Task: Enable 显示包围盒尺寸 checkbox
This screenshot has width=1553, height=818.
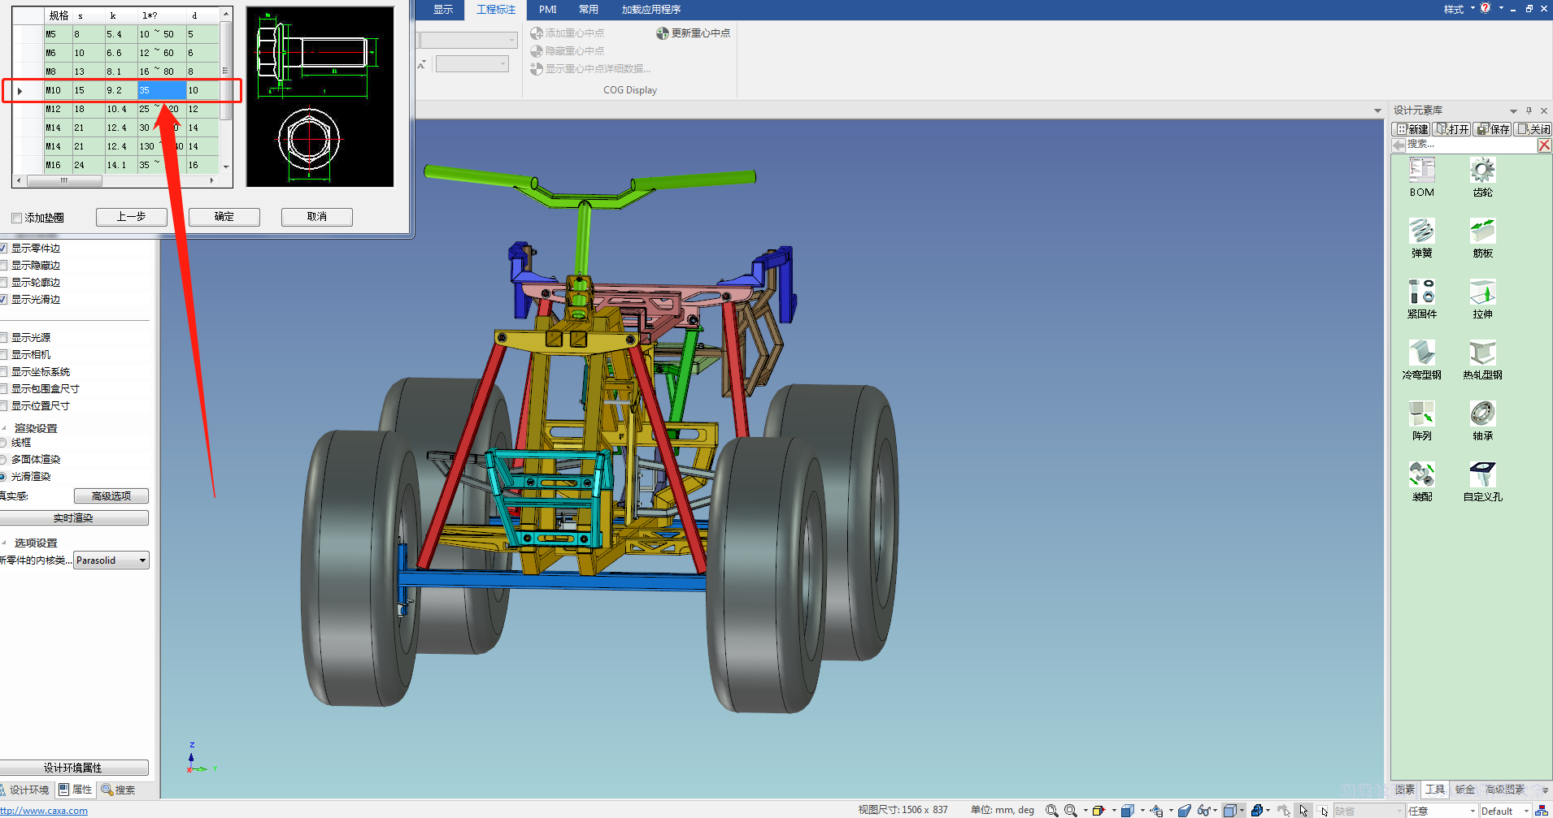Action: point(3,388)
